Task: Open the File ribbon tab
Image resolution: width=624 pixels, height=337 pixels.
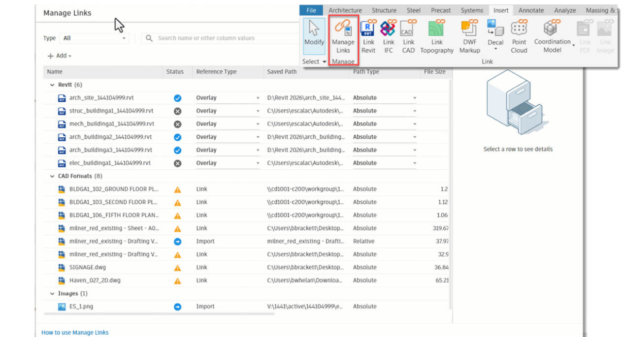Action: (311, 10)
